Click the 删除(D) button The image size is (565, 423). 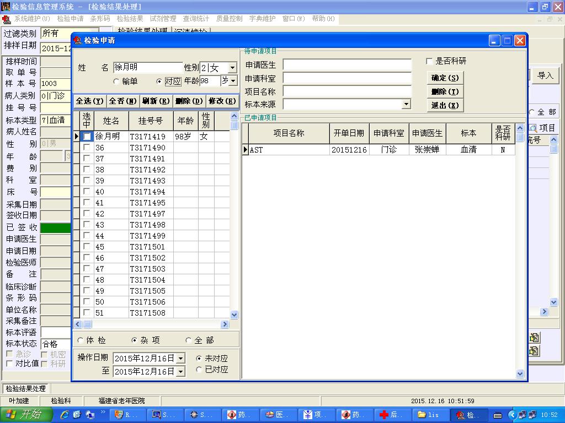[189, 101]
